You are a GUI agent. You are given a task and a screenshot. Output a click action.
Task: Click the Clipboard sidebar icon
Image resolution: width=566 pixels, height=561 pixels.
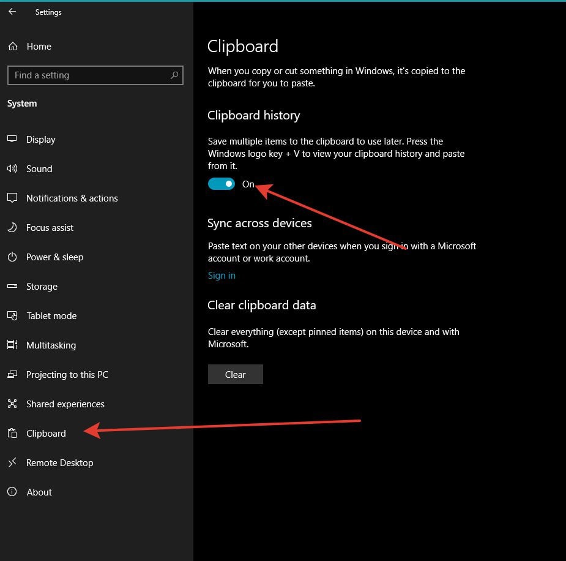12,433
